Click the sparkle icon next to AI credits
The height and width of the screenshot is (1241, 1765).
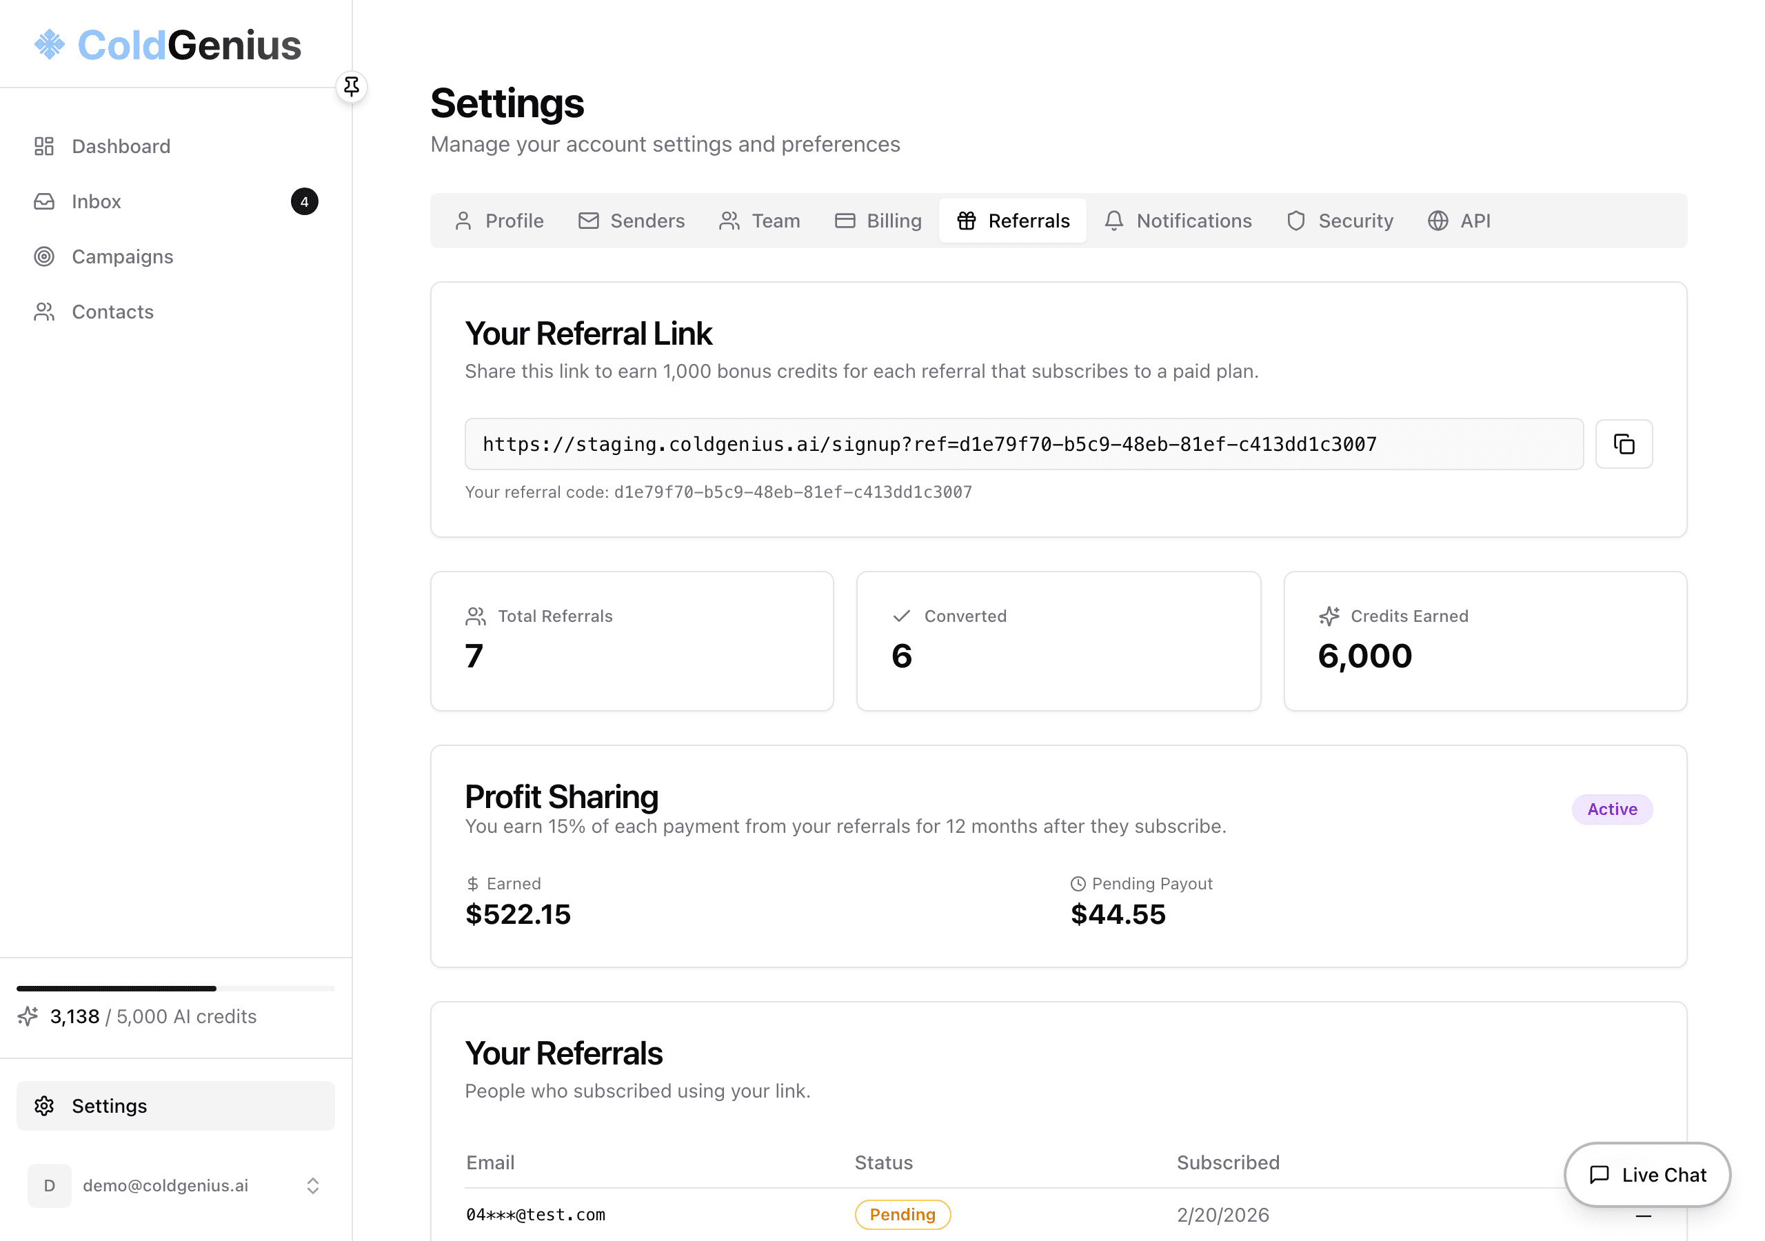coord(28,1016)
